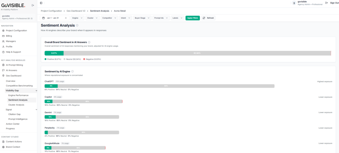Viewport: 339px width, 153px height.
Task: Click the Content Actions document icon
Action: [3, 141]
